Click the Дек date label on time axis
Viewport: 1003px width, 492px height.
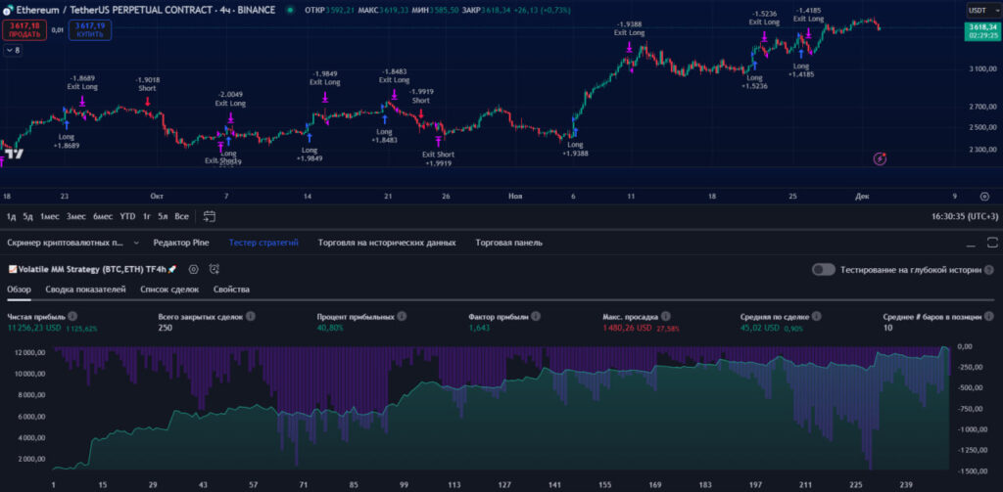point(862,197)
